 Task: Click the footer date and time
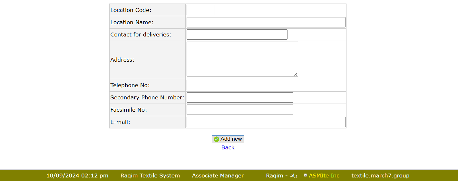(x=77, y=176)
